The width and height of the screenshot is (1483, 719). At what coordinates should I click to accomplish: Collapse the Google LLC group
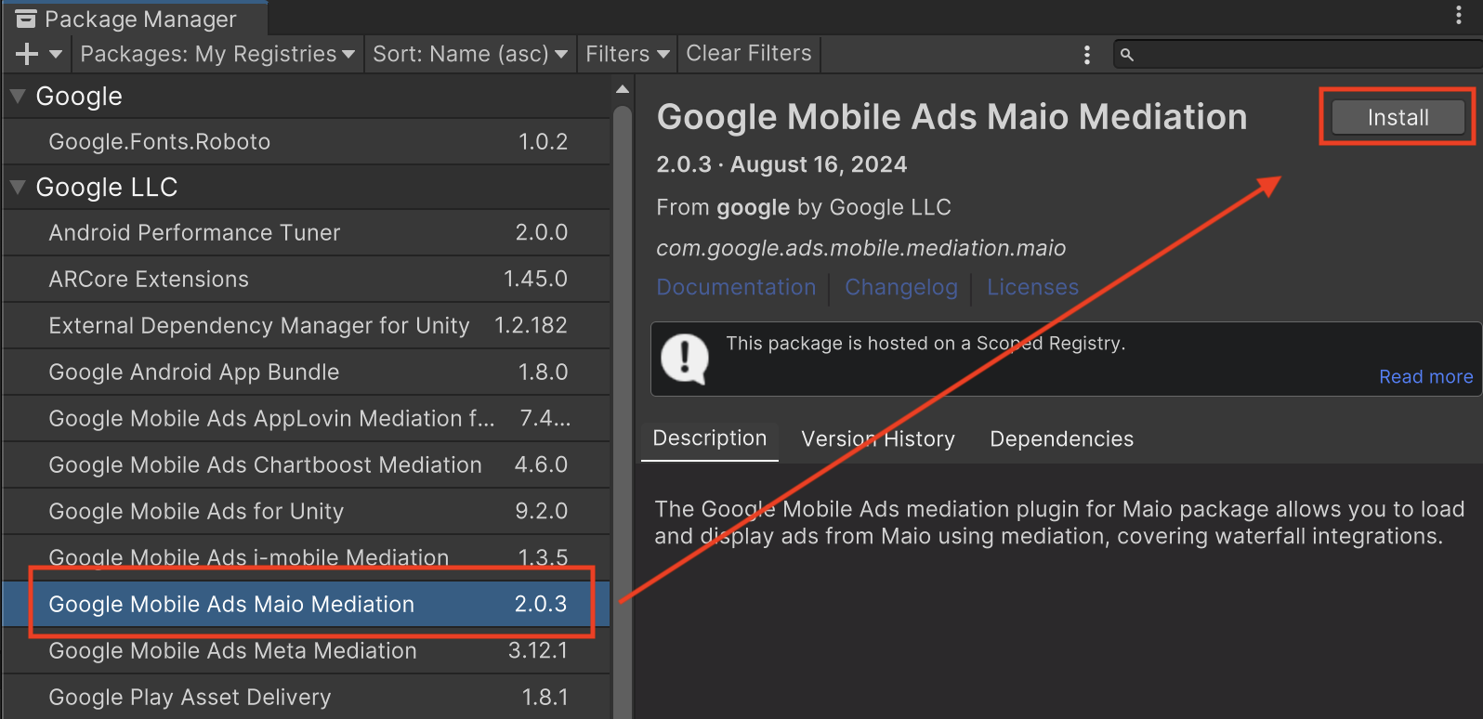click(x=18, y=188)
